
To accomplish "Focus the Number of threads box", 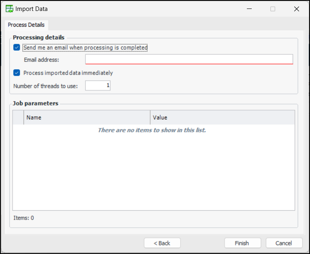I will tap(98, 85).
